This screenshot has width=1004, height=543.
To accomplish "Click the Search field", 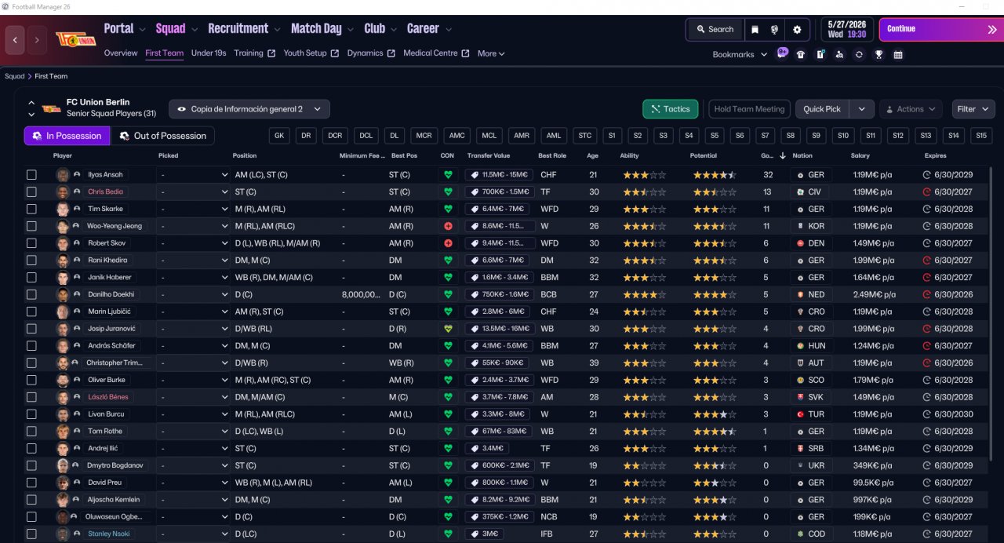I will 713,30.
